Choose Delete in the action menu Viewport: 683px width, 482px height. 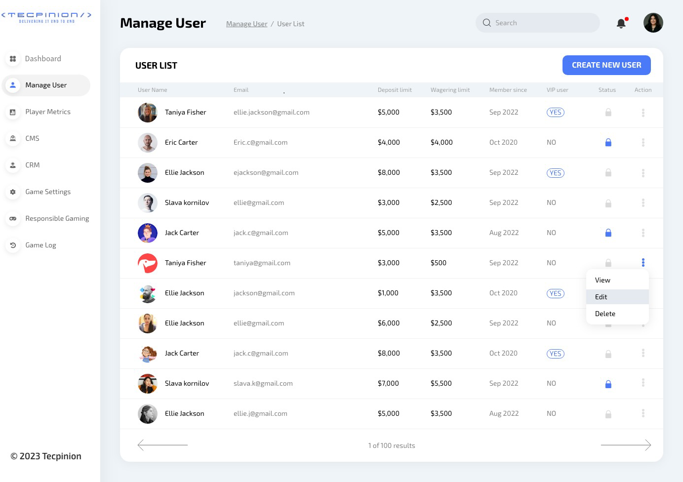point(605,314)
